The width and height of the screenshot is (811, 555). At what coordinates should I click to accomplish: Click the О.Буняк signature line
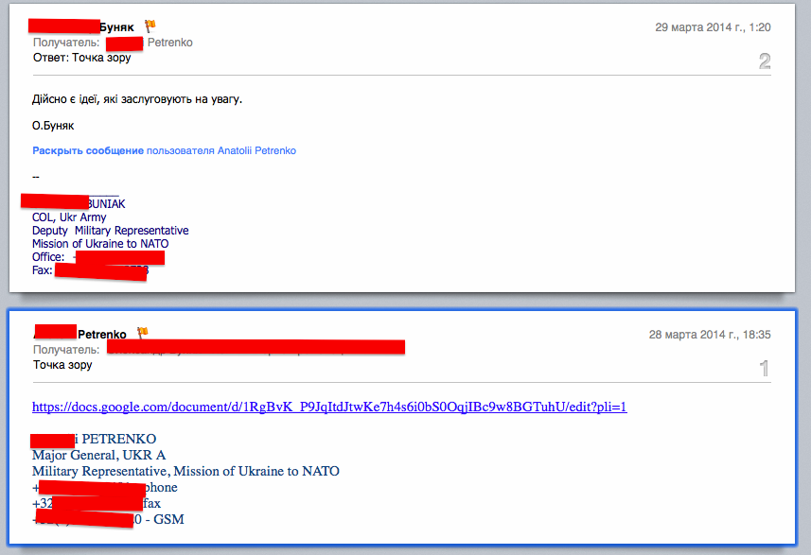click(53, 126)
